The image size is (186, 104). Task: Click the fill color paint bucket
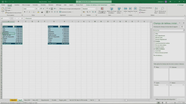pos(38,12)
